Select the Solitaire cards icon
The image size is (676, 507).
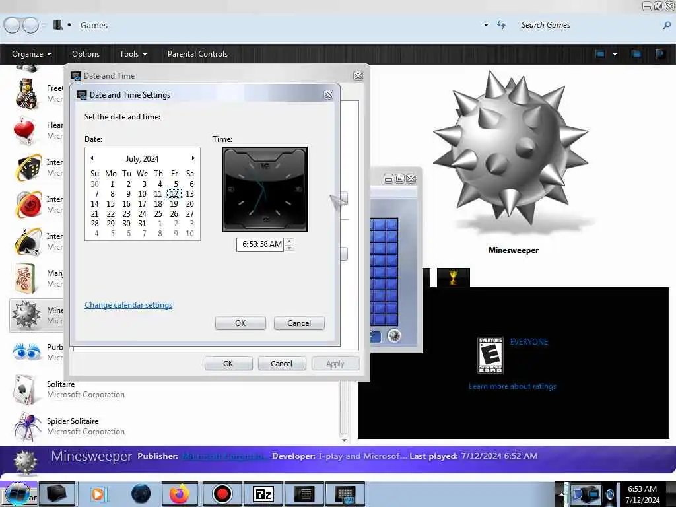24,389
